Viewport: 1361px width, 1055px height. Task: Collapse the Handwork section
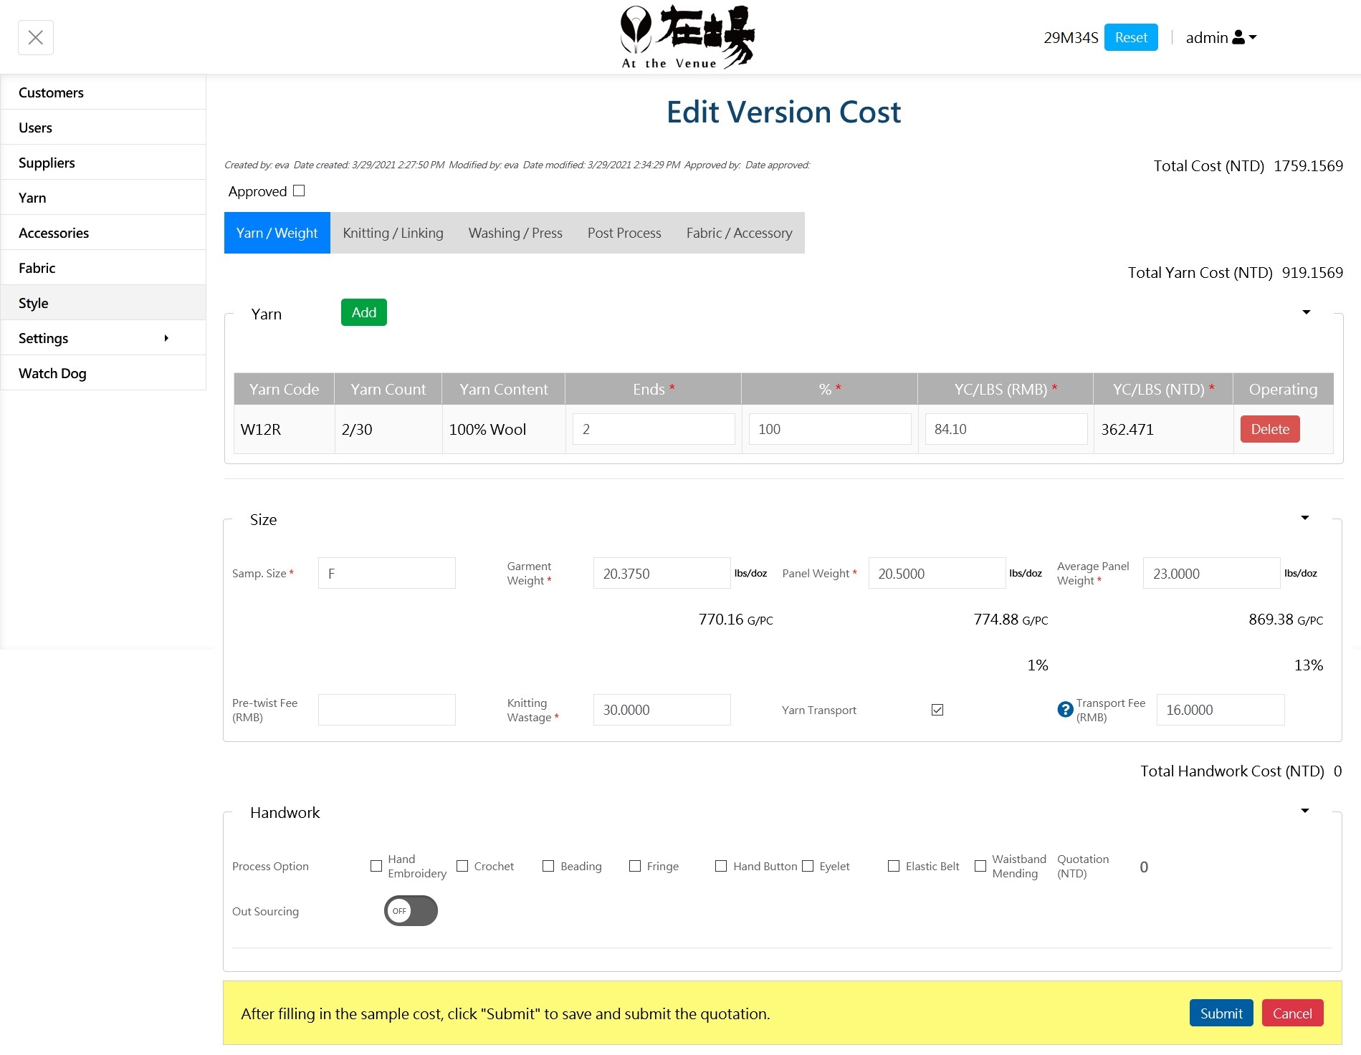[1304, 811]
